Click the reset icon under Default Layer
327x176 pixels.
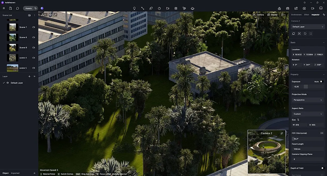pos(305,34)
